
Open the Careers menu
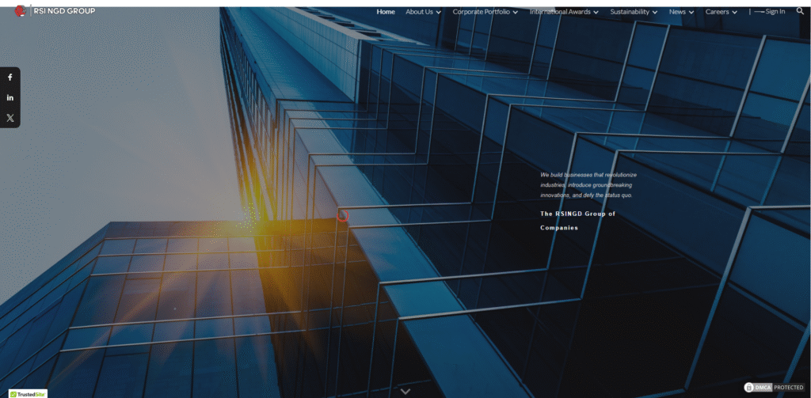[x=717, y=12]
